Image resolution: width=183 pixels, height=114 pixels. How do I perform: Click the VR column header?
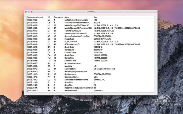[x=49, y=17]
